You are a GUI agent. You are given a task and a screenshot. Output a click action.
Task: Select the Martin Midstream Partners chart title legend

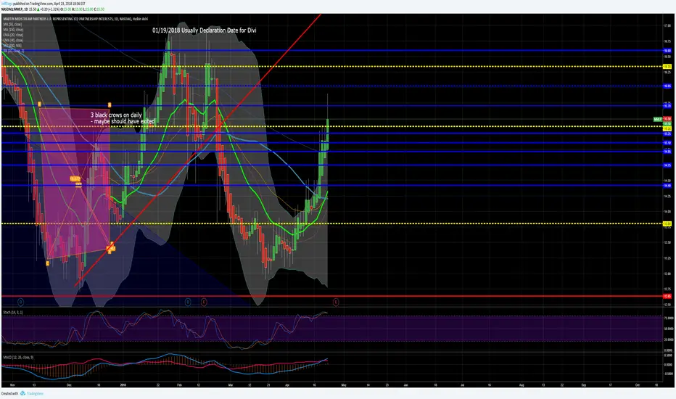[75, 19]
